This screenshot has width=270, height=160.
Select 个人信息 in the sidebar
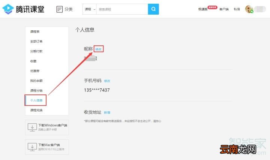pyautogui.click(x=36, y=100)
